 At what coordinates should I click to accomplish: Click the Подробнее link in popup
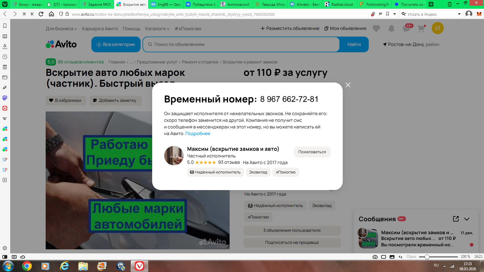click(x=198, y=134)
